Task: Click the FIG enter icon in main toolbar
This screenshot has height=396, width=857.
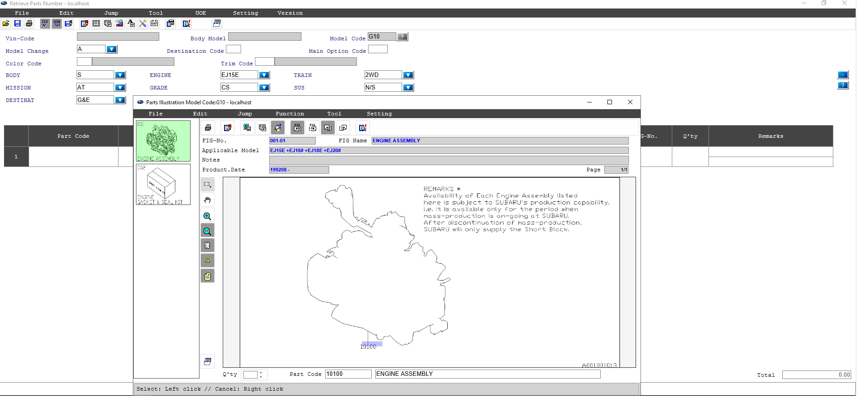Action: (108, 23)
